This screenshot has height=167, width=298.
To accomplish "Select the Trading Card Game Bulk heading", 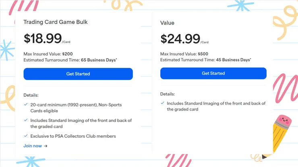I will pyautogui.click(x=56, y=22).
